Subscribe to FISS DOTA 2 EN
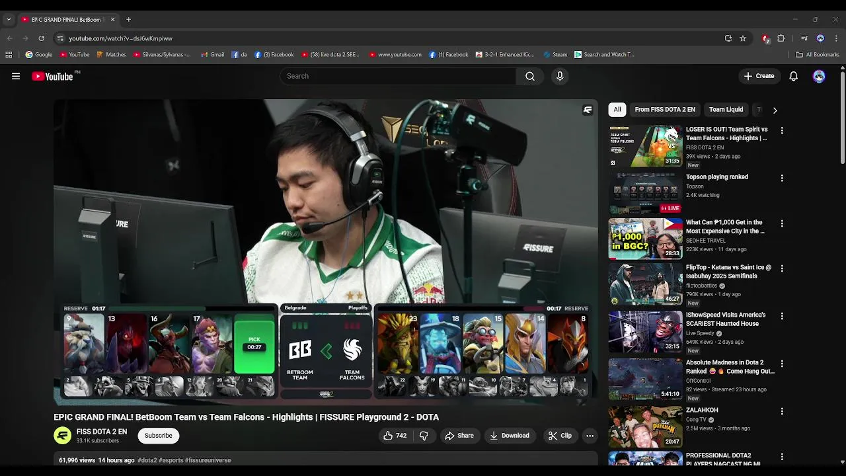 click(159, 436)
